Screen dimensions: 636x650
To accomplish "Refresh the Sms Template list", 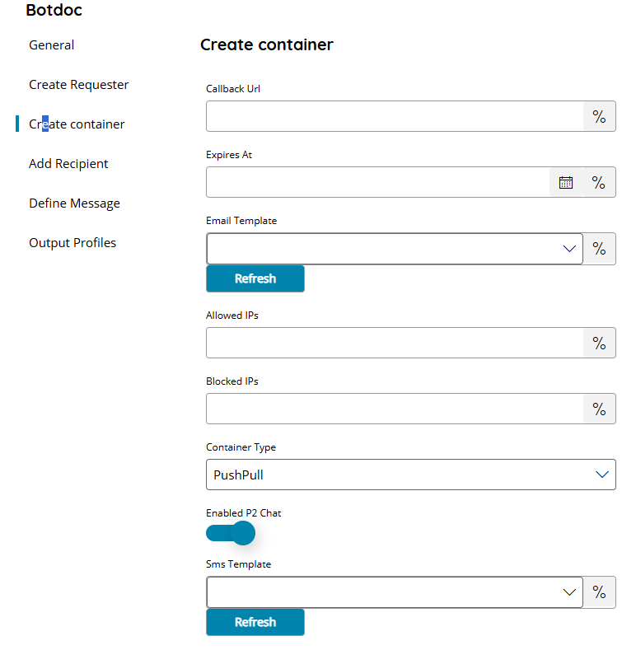I will (255, 622).
